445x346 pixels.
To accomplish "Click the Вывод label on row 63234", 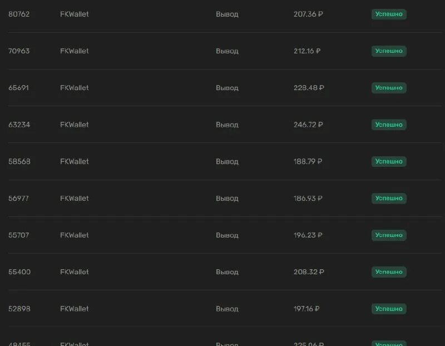I will click(x=227, y=125).
